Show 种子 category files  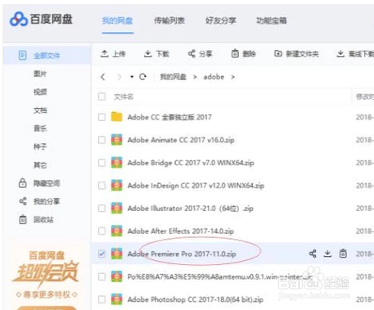coord(40,146)
